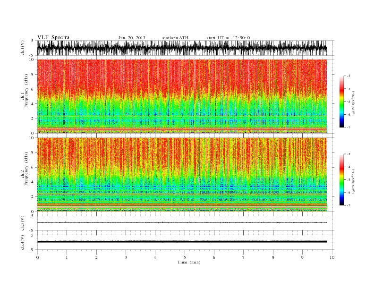Click the "7" tick on the Time axis
Viewport: 374px width, 289px height.
click(244, 257)
